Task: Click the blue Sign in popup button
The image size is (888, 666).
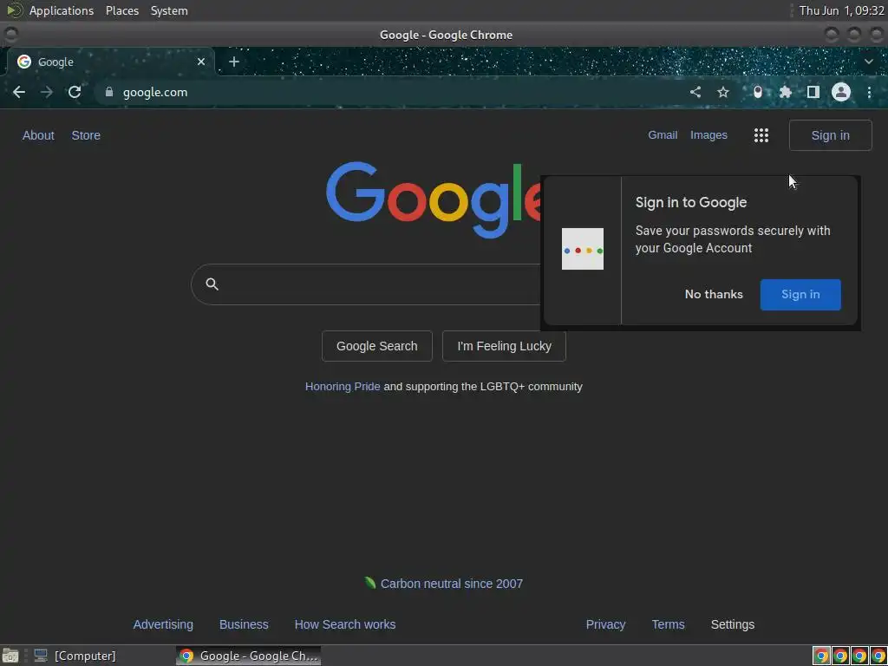Action: [x=800, y=295]
